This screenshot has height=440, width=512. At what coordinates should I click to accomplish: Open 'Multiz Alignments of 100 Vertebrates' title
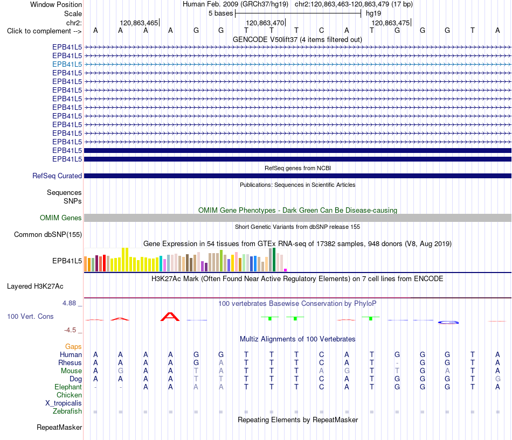click(297, 339)
